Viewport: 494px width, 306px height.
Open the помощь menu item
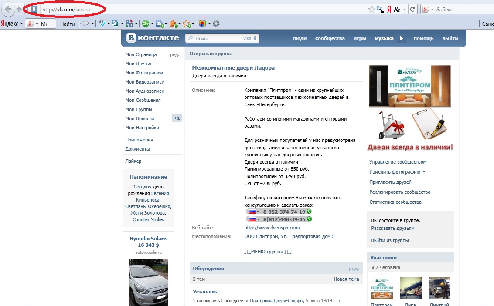pyautogui.click(x=423, y=38)
